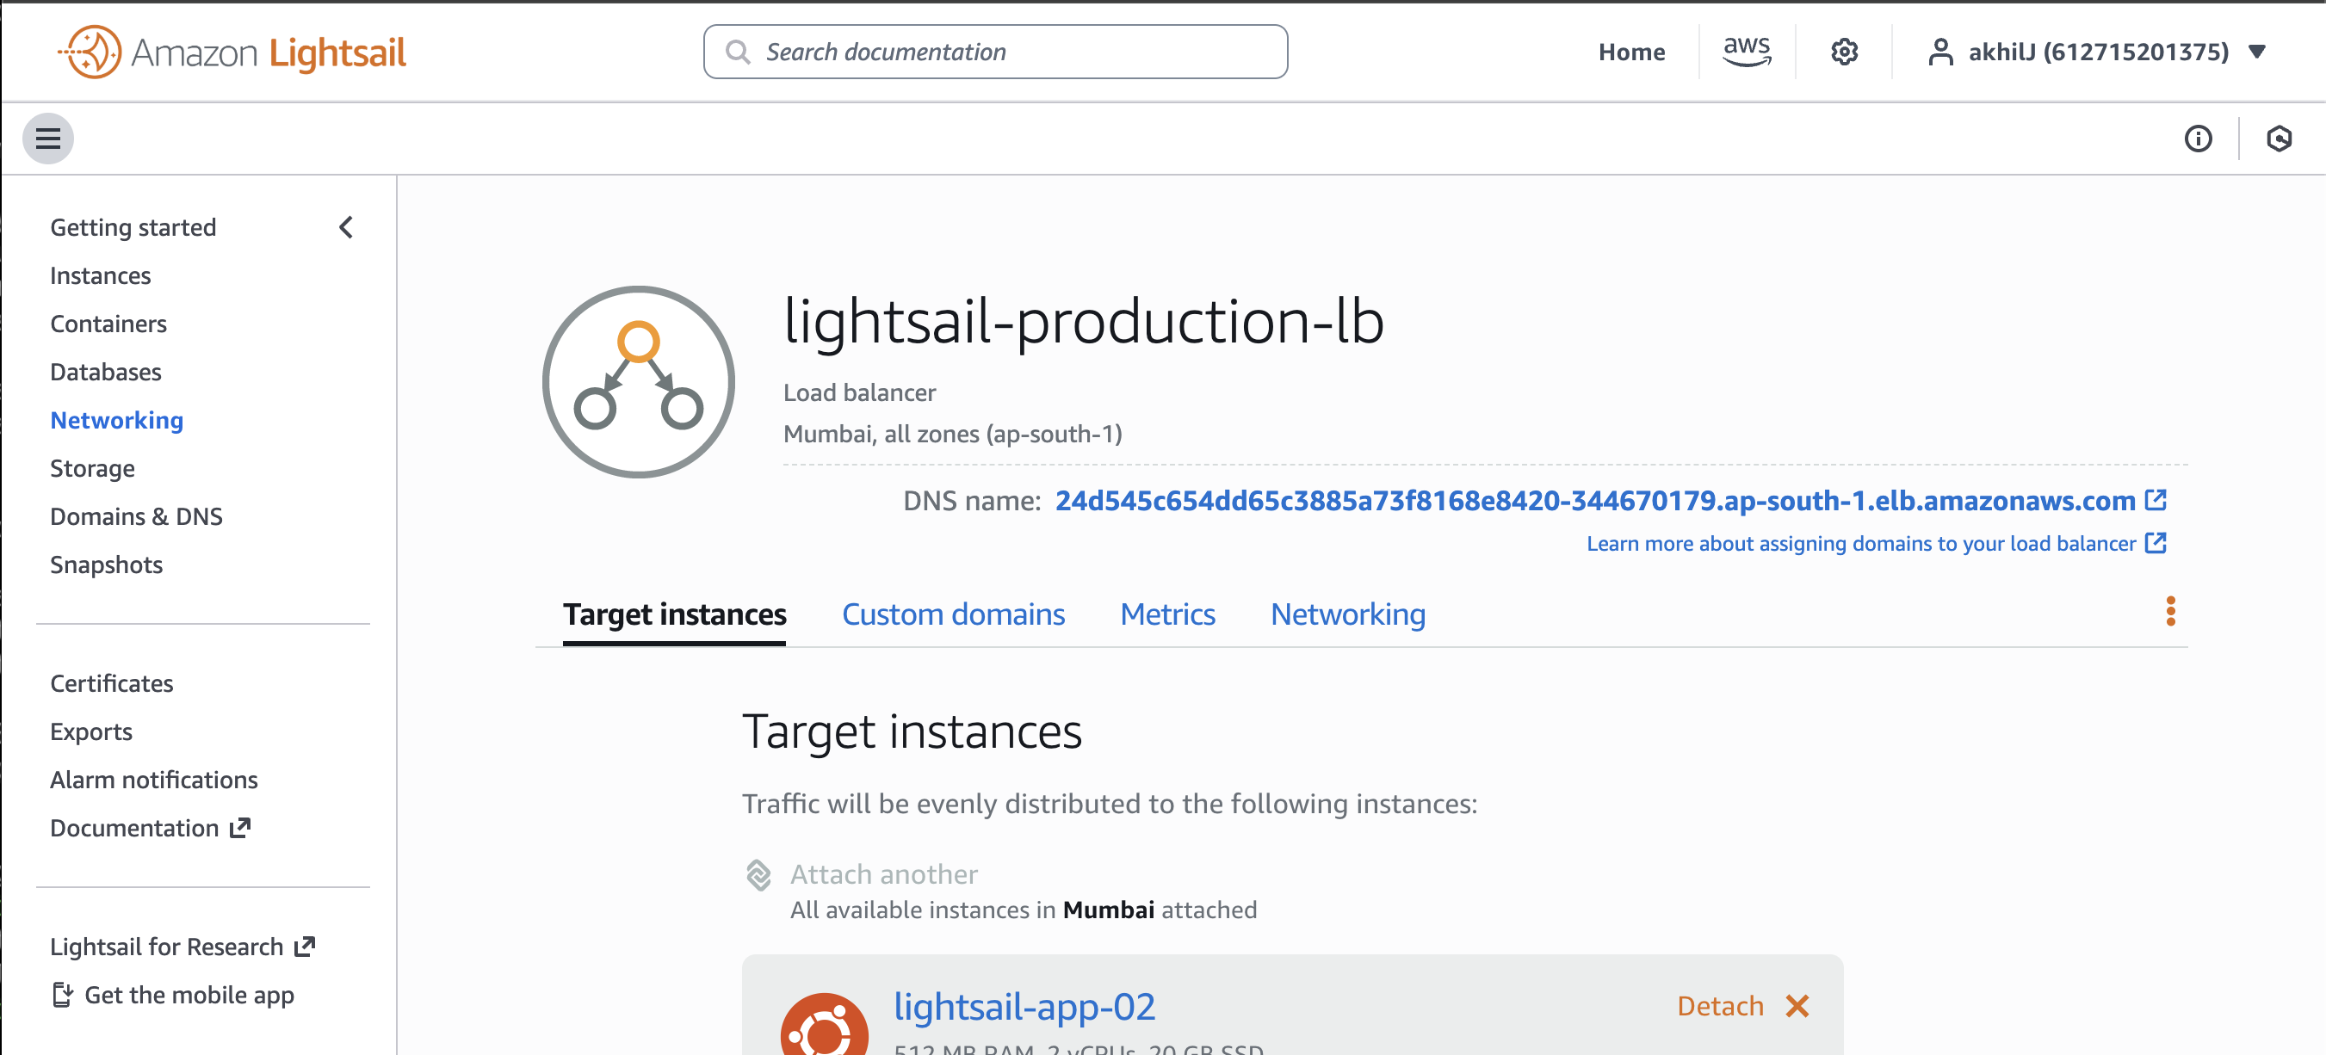Click the 'Target instances' section heading

(912, 731)
